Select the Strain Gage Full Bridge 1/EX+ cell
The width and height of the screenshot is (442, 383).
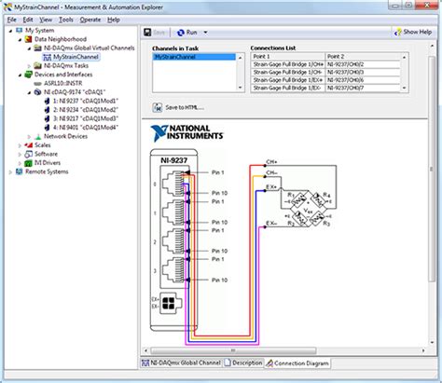(x=288, y=80)
